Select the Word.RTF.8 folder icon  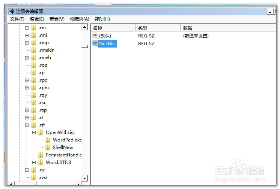41,162
